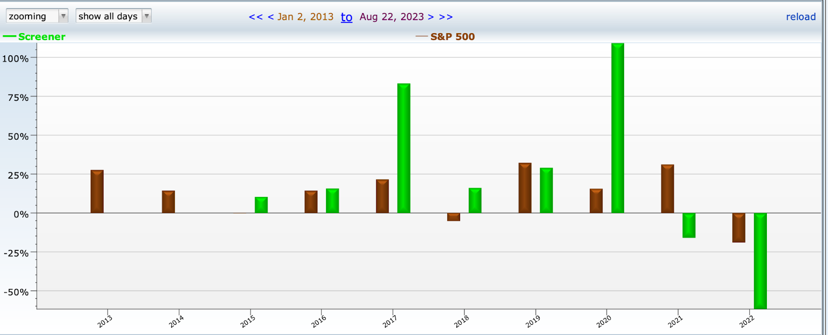Select the 2018 Screener green bar
828x335 pixels.
click(x=475, y=201)
